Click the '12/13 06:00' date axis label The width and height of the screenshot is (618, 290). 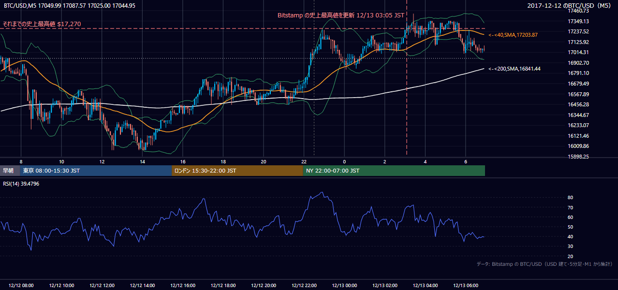[x=466, y=286]
